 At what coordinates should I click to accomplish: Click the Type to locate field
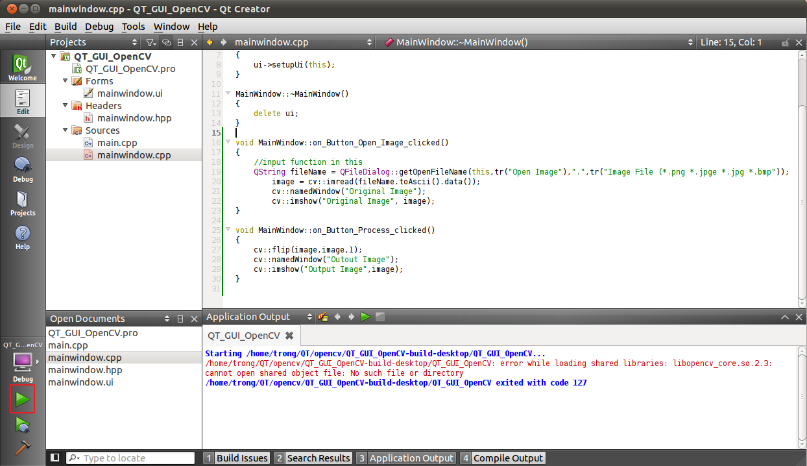(130, 458)
